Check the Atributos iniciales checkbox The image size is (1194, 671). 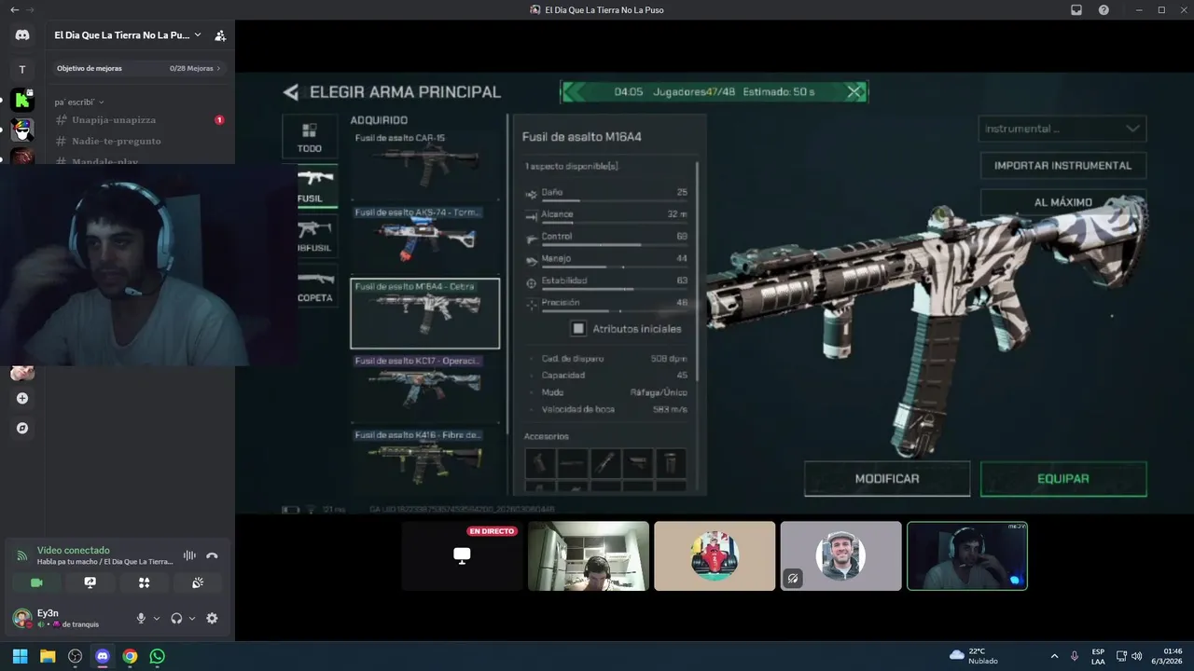point(578,328)
